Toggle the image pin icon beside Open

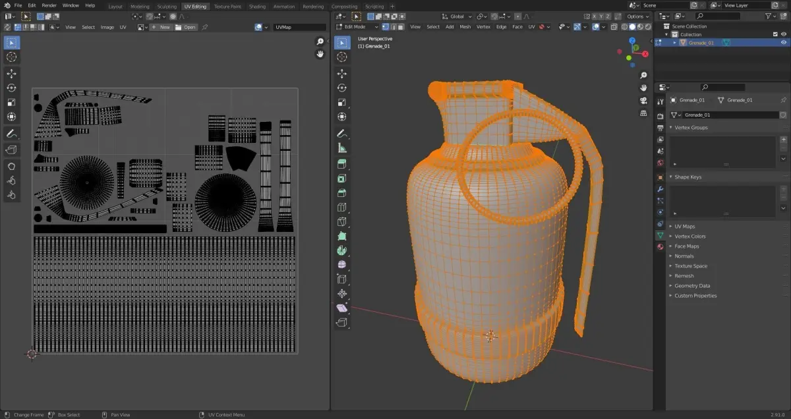click(205, 27)
